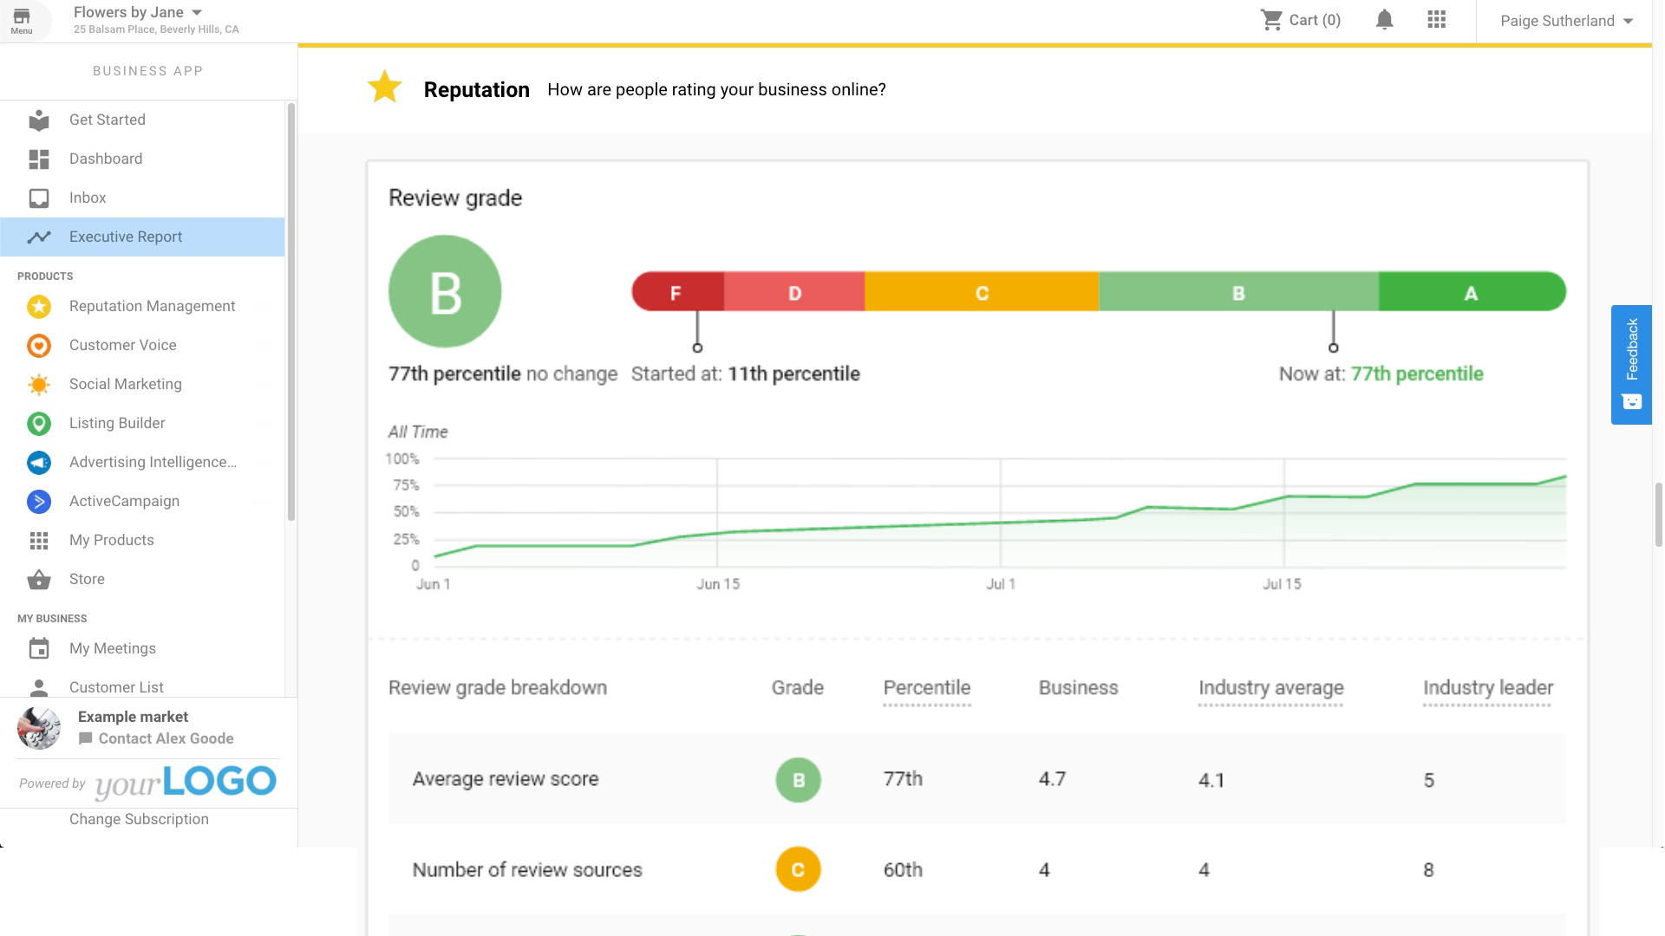Viewport: 1665px width, 936px height.
Task: Open Inbox in the sidebar
Action: coord(142,198)
